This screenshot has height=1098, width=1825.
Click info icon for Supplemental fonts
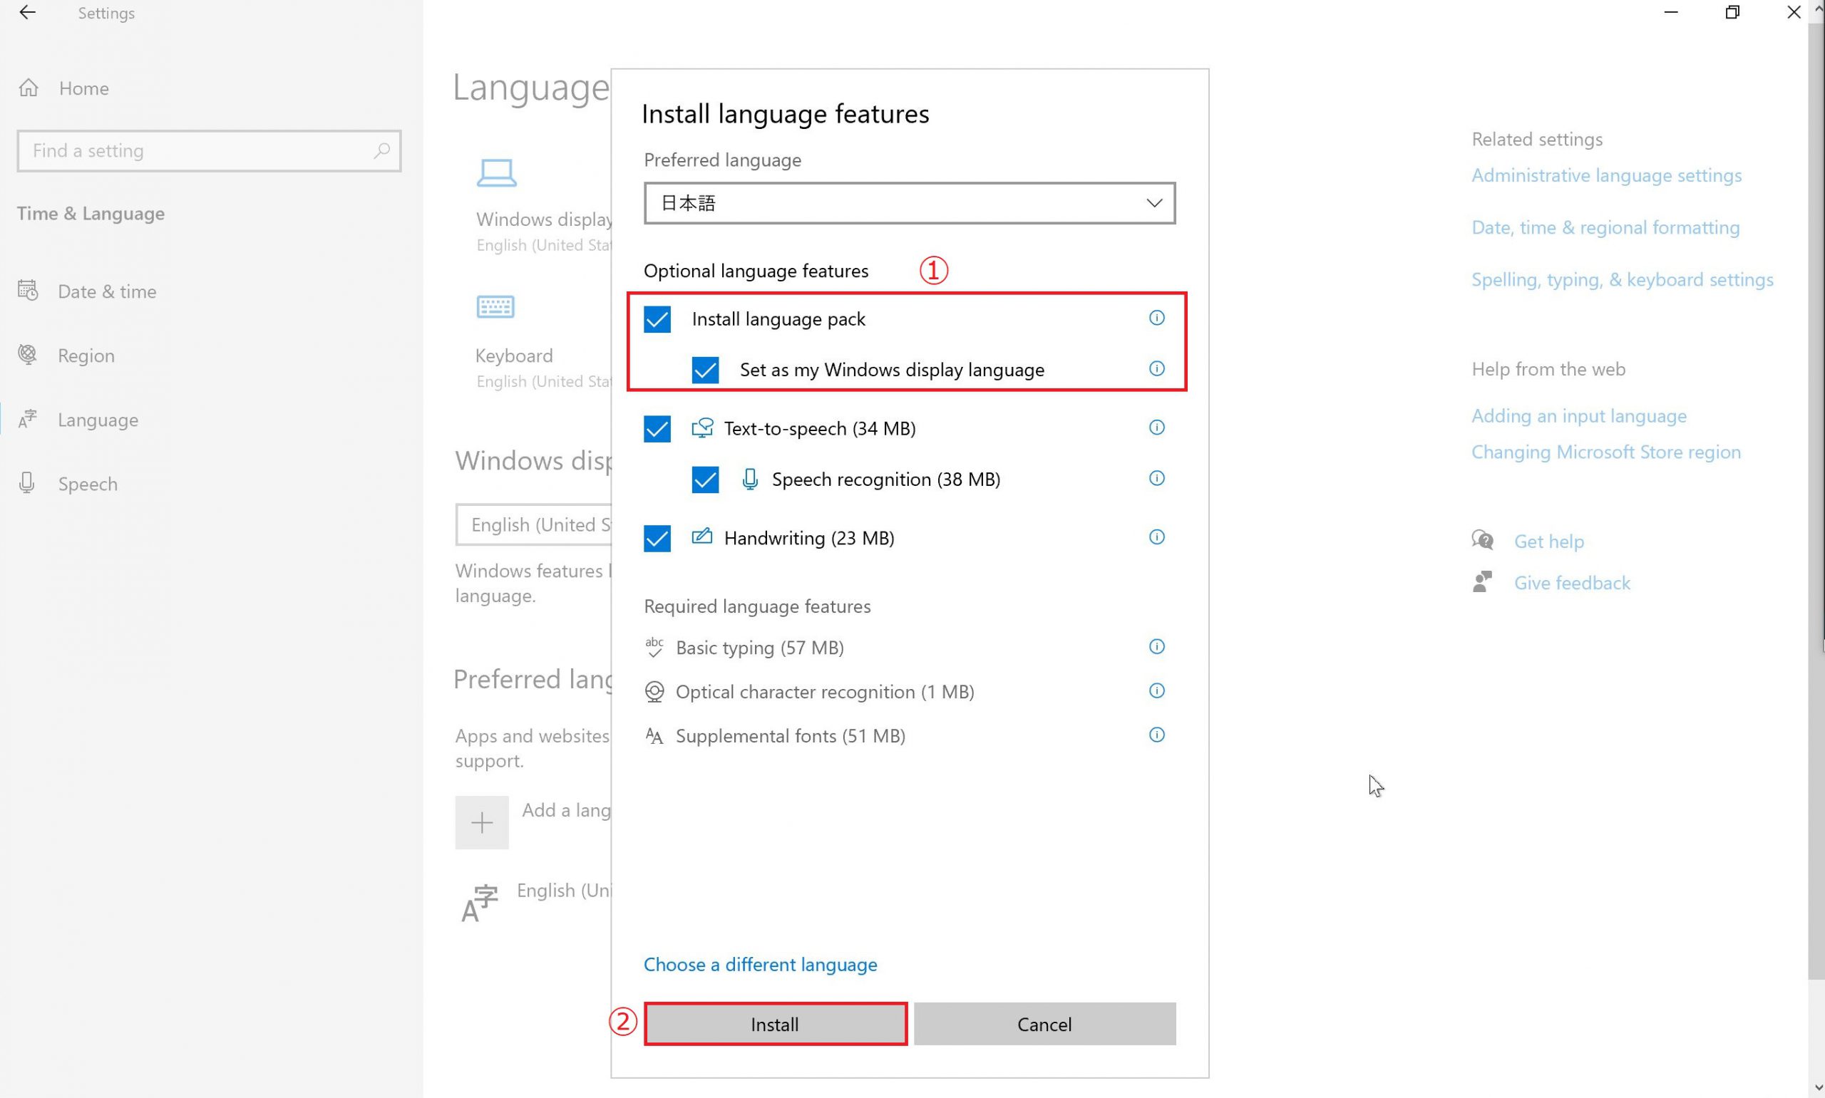1156,735
